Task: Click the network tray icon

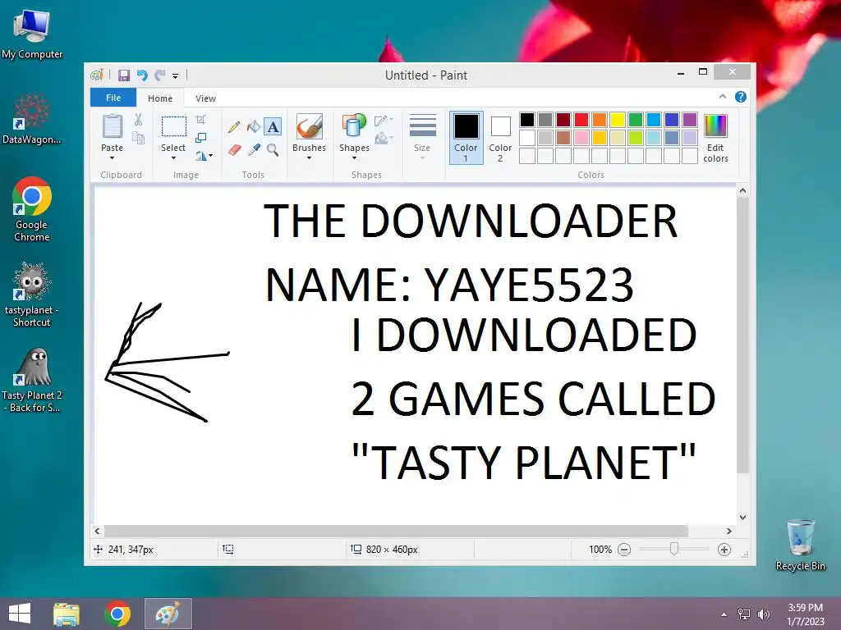Action: pos(744,614)
